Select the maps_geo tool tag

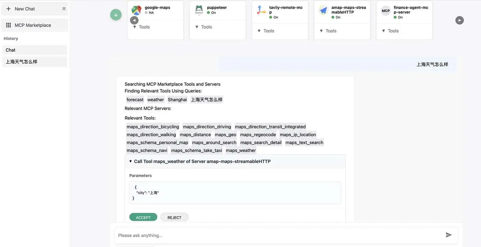[x=225, y=135]
